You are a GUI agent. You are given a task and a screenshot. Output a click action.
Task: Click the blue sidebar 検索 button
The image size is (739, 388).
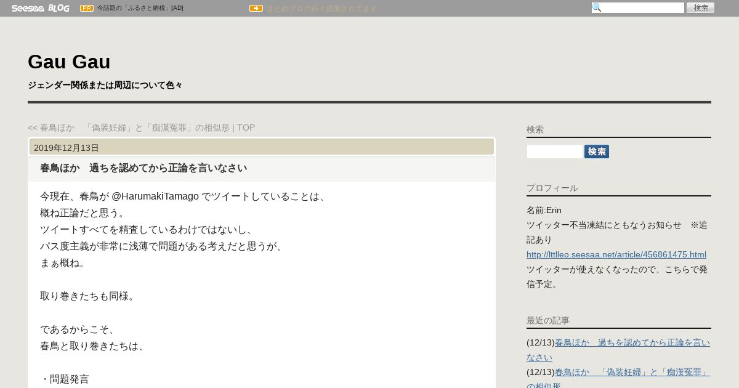point(597,152)
